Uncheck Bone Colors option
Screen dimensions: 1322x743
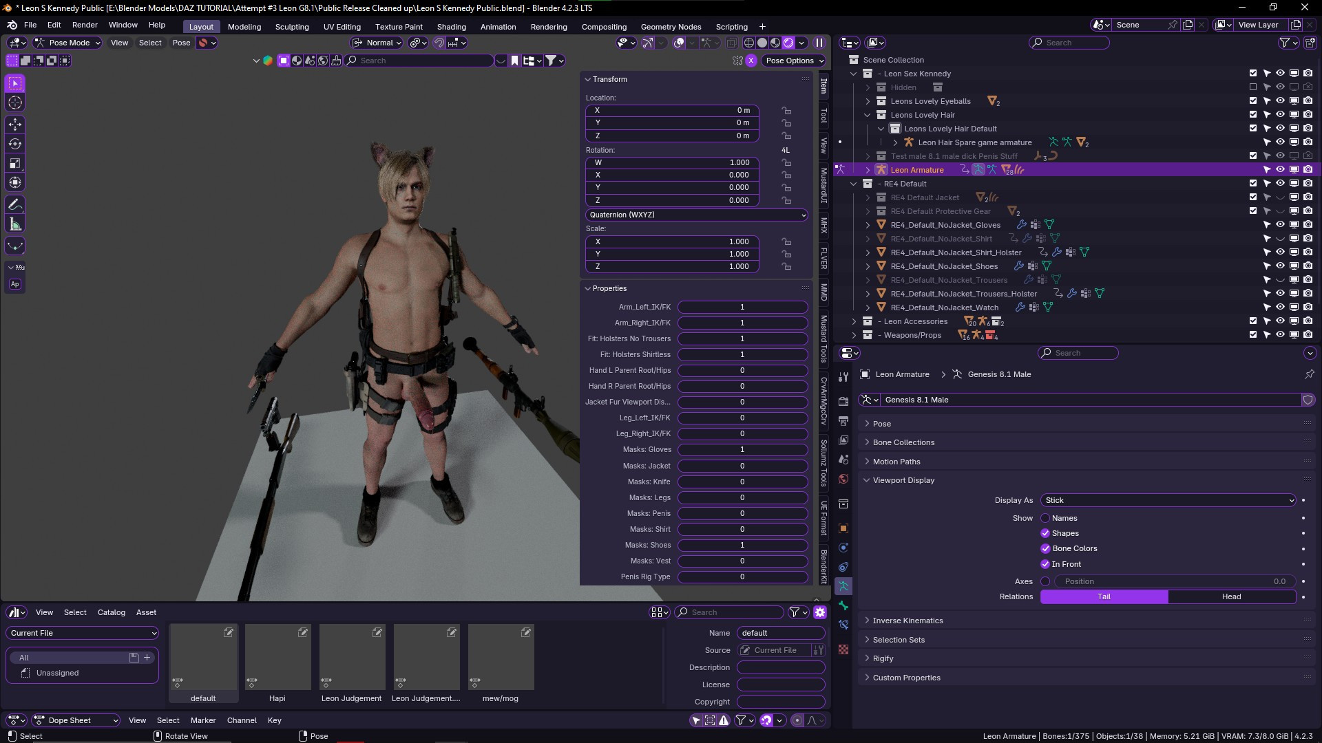tap(1045, 548)
